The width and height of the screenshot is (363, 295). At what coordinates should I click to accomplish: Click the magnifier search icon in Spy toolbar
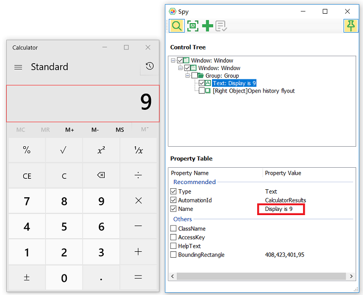[x=177, y=25]
